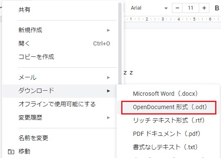The image size is (221, 158).
Task: Open the ダウンロード submenu
Action: click(60, 91)
